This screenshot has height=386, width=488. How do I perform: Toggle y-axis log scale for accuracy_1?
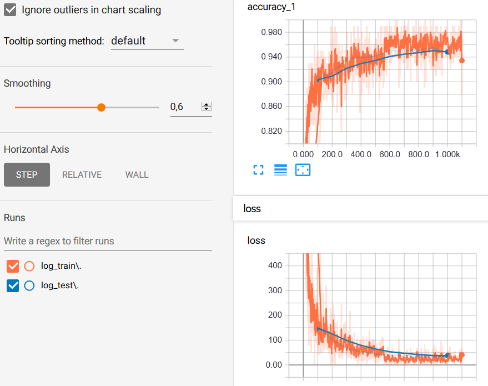coord(280,171)
